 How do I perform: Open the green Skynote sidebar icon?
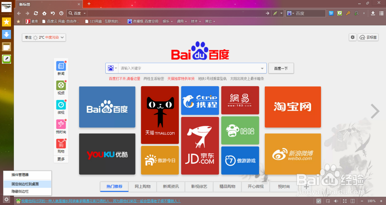coord(7,59)
